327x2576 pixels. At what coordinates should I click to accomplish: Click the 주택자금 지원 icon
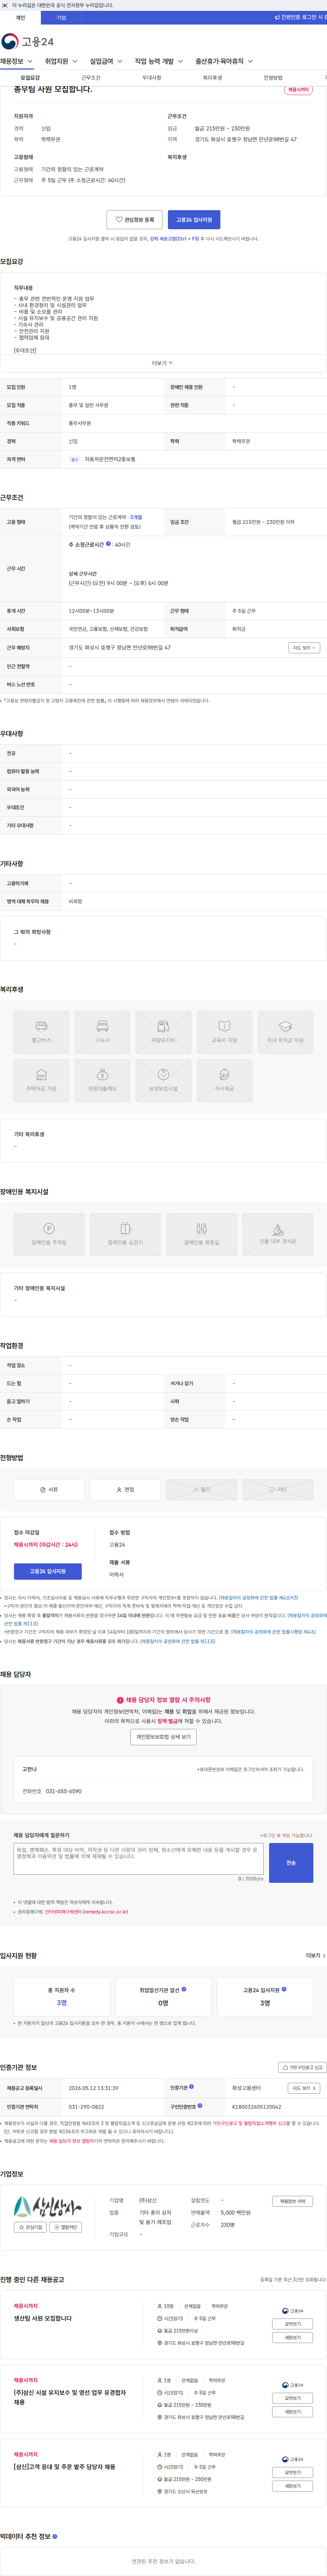[41, 1080]
